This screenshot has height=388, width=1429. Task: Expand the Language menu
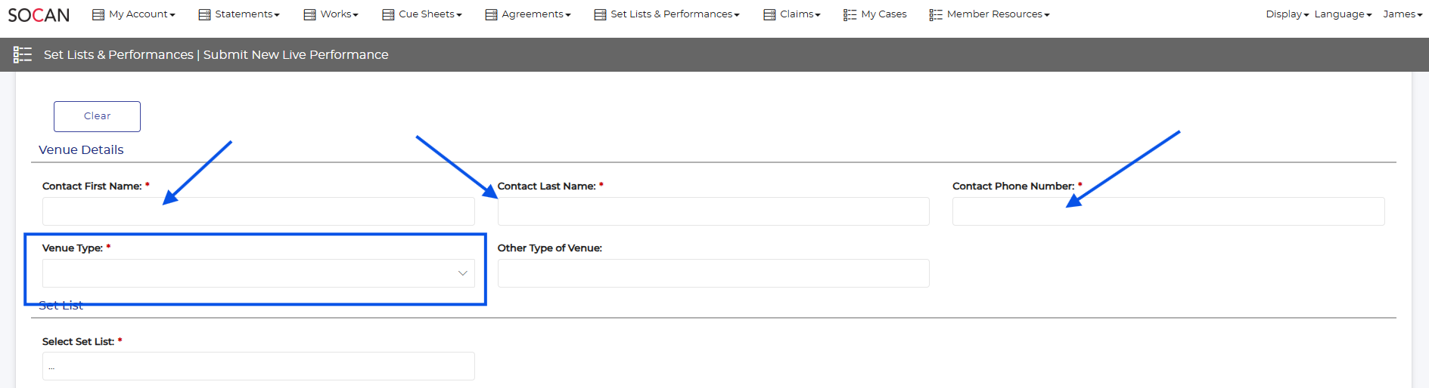(1342, 14)
